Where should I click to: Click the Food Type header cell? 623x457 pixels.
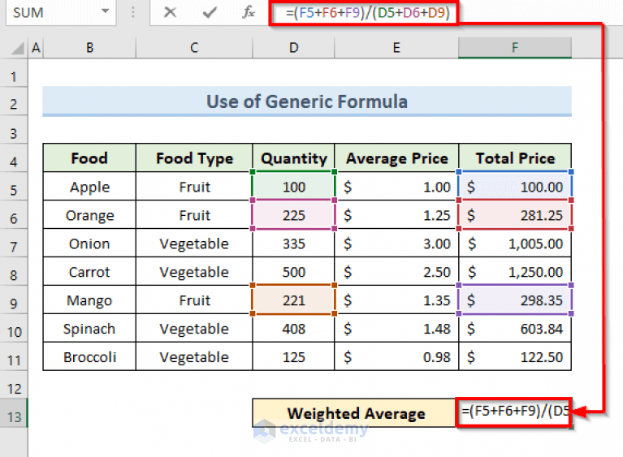coord(194,158)
